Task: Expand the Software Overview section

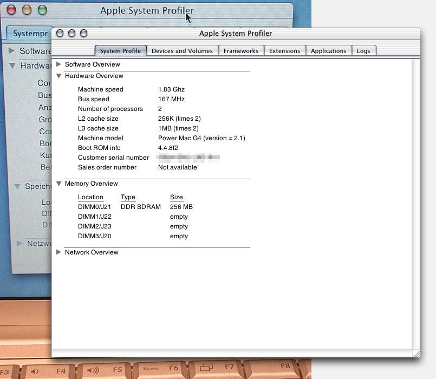Action: [x=58, y=64]
